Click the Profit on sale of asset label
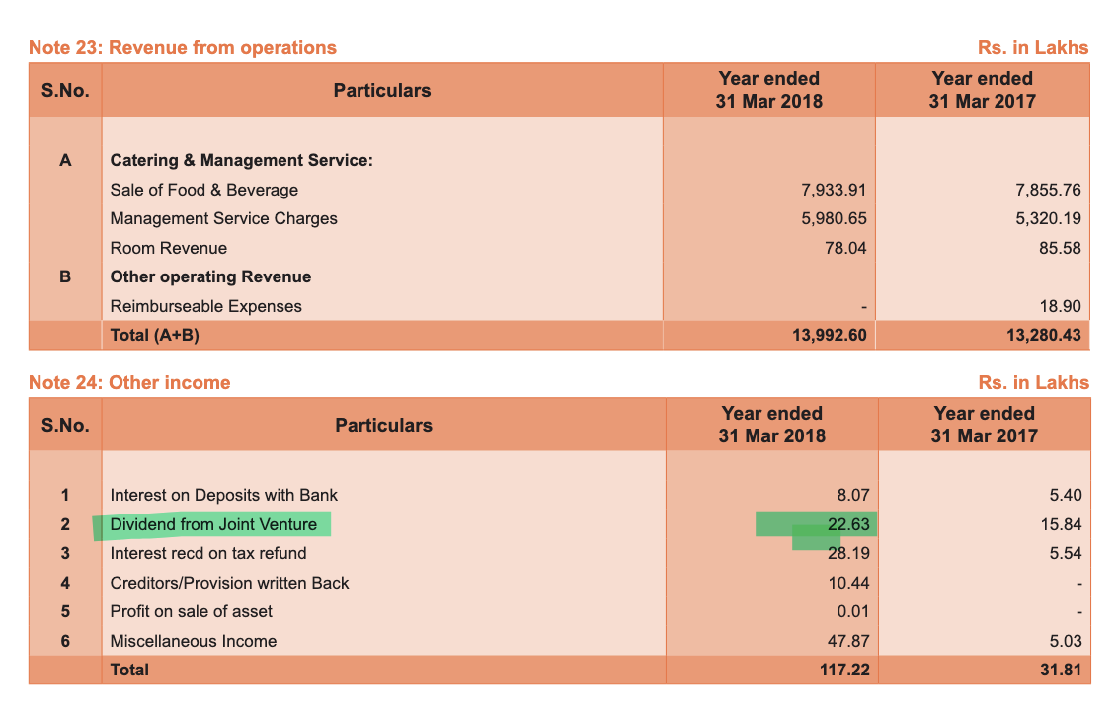1118x711 pixels. pos(191,611)
